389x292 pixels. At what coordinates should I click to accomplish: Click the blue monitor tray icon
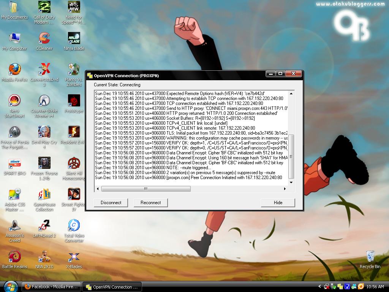[x=347, y=287]
